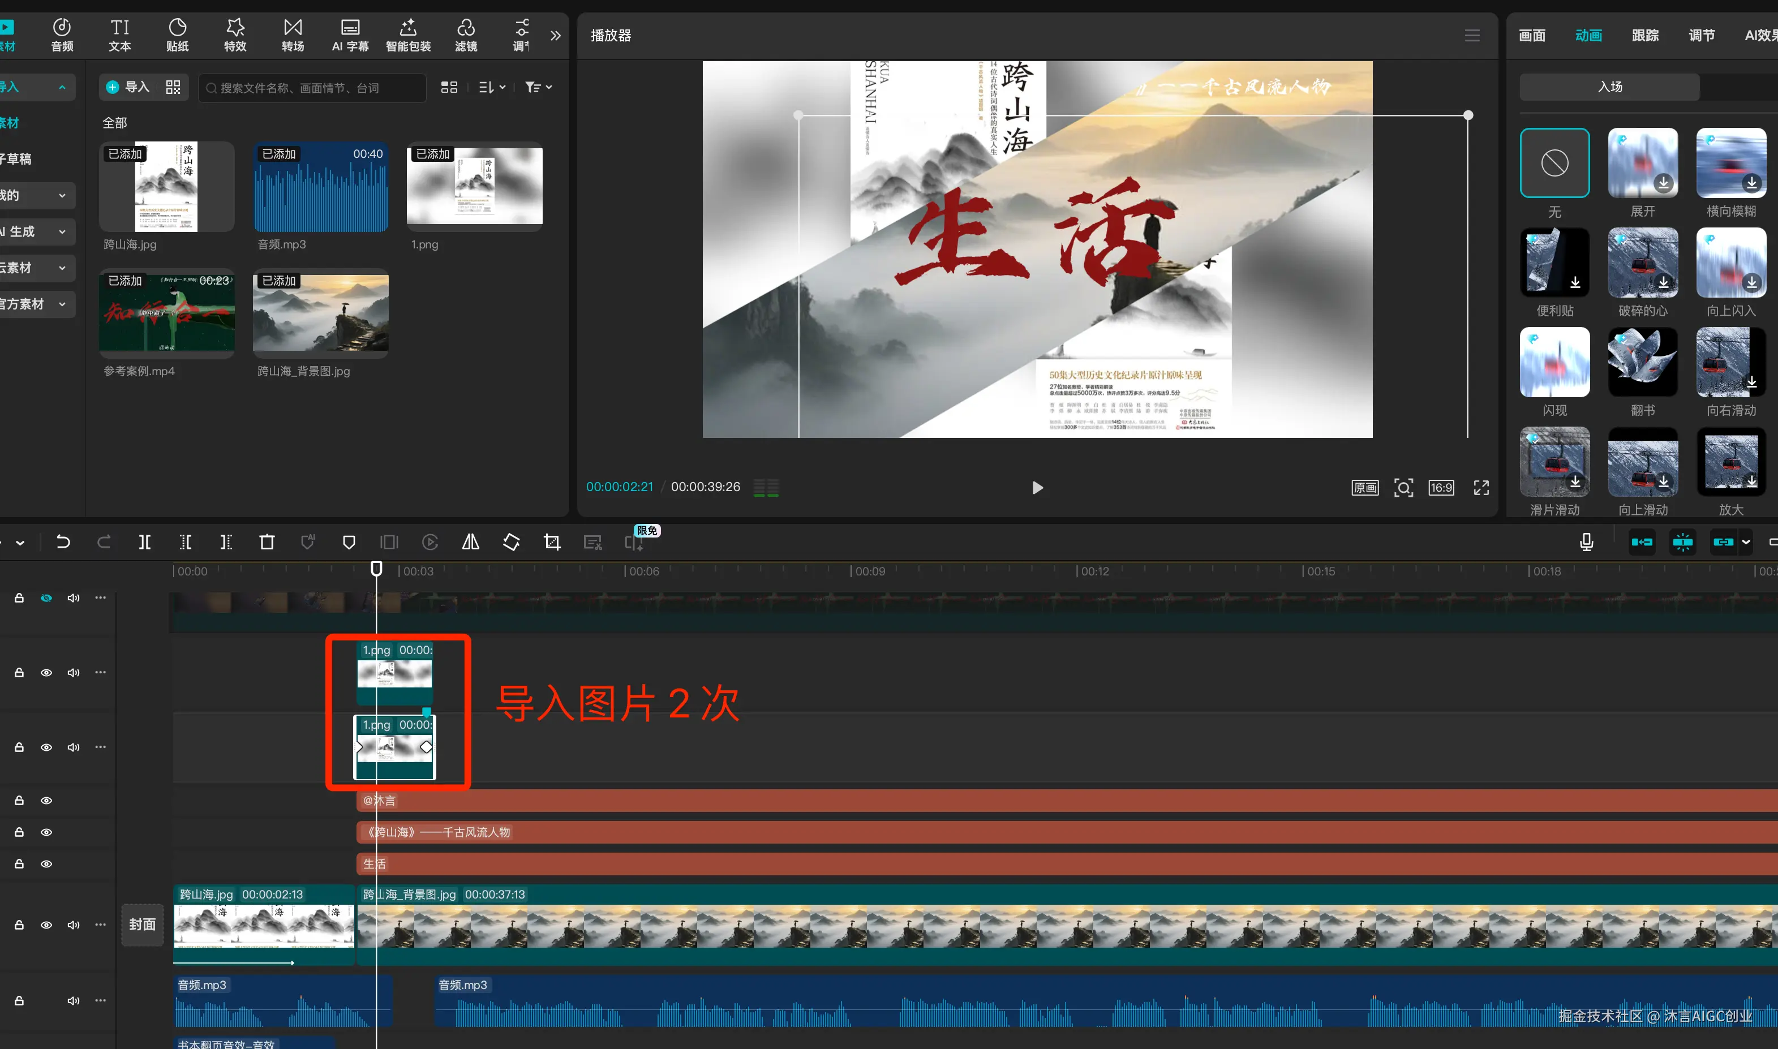Click the delete trash icon
The width and height of the screenshot is (1778, 1049).
coord(267,542)
